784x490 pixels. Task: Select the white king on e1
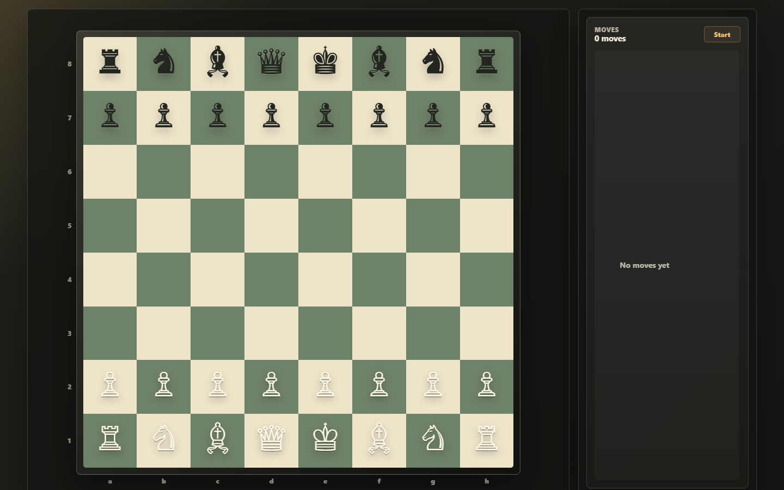click(325, 440)
